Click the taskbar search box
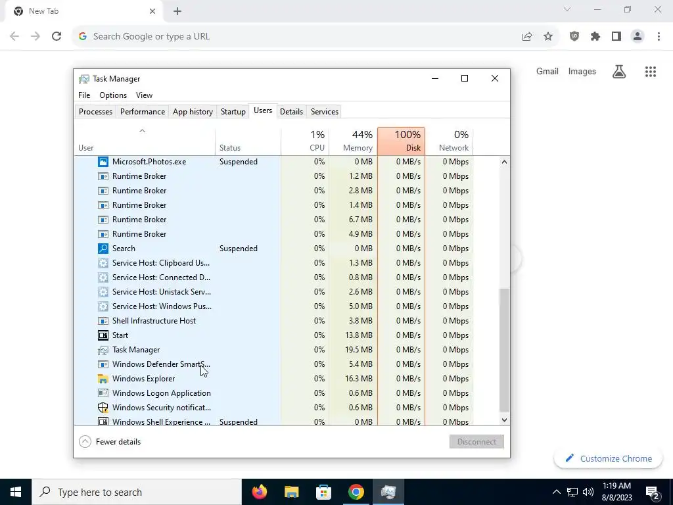 tap(137, 492)
